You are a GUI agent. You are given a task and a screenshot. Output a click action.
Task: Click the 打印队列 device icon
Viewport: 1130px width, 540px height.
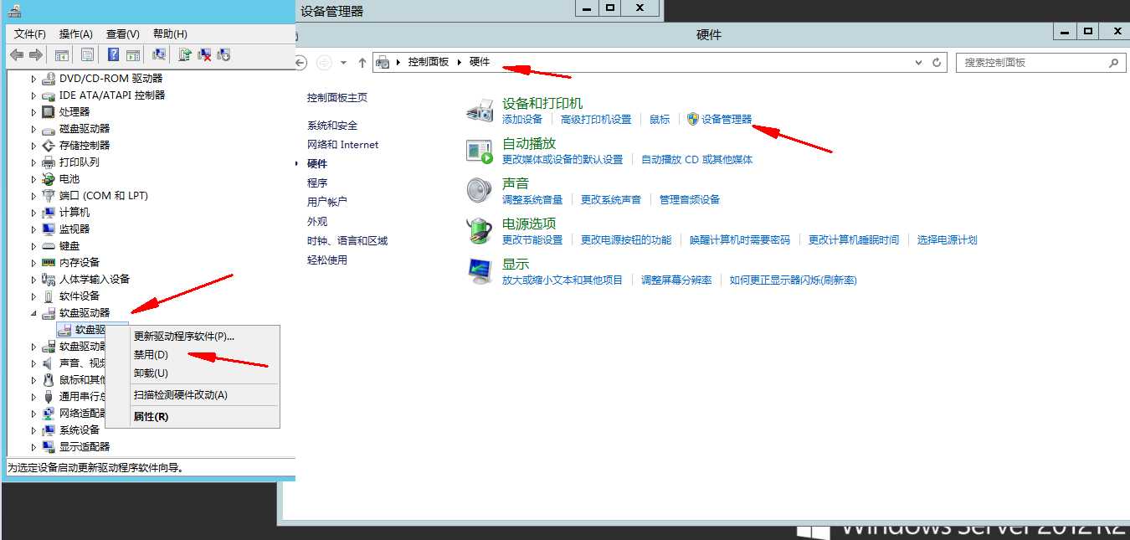click(x=49, y=162)
